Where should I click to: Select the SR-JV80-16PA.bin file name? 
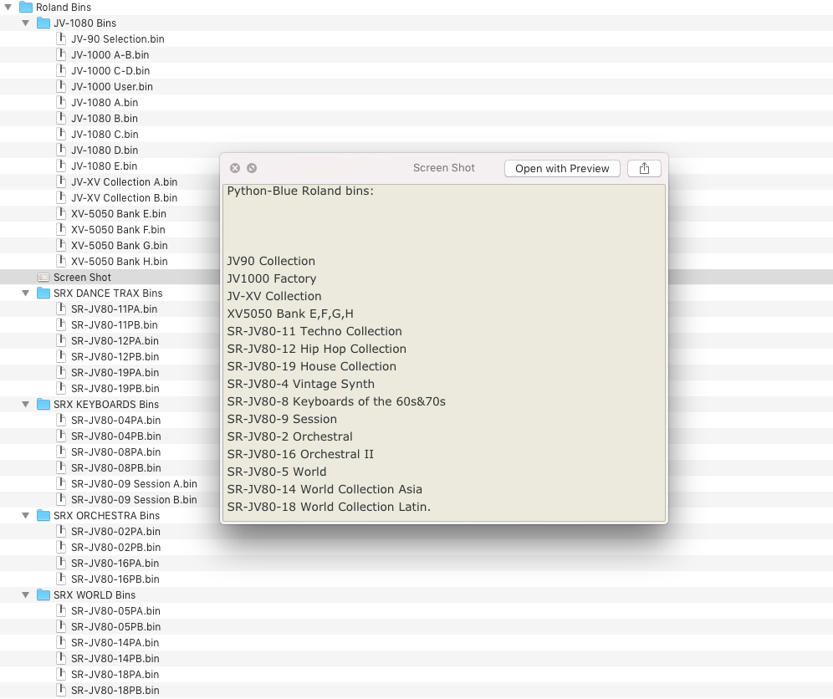[x=115, y=564]
